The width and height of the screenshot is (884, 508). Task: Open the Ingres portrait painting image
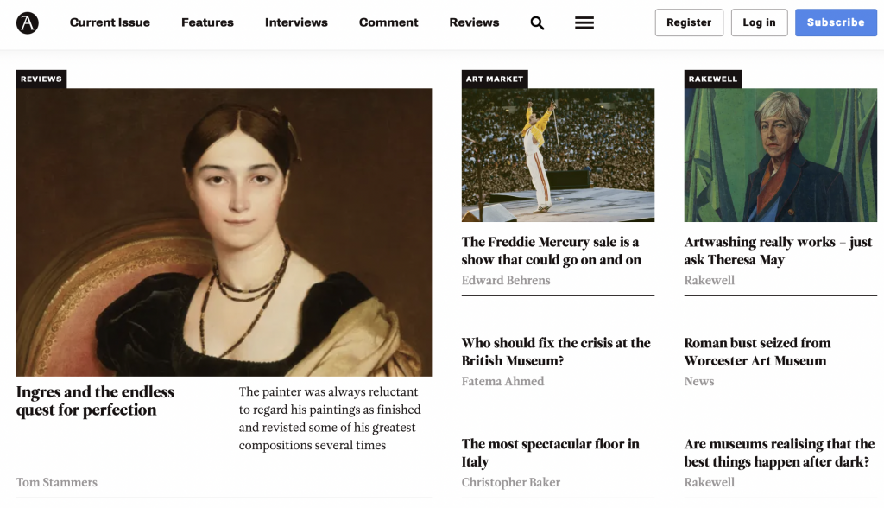pyautogui.click(x=224, y=232)
